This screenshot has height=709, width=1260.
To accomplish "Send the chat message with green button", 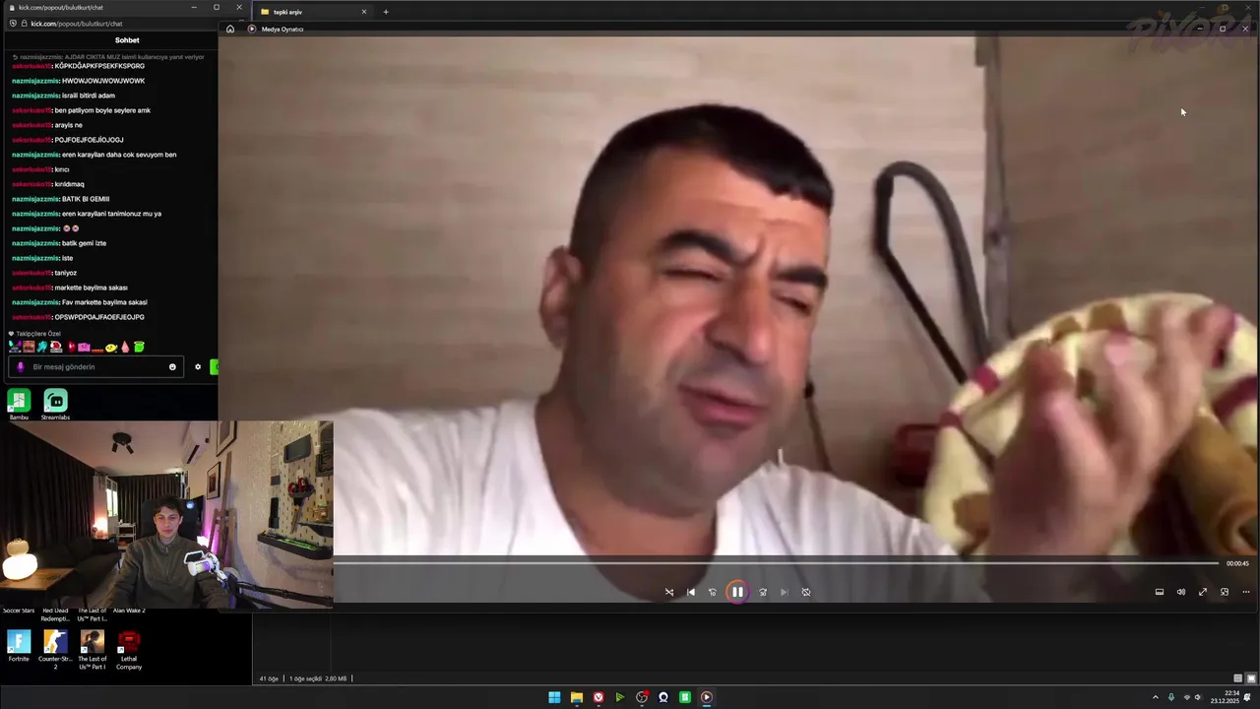I will pyautogui.click(x=214, y=367).
